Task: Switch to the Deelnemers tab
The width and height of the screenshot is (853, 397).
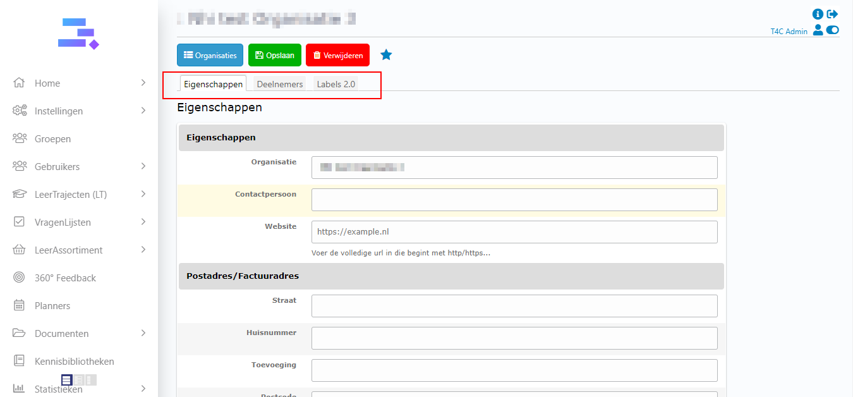Action: pos(279,84)
